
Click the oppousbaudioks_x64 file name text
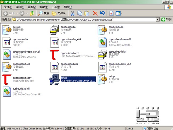pos(120,64)
